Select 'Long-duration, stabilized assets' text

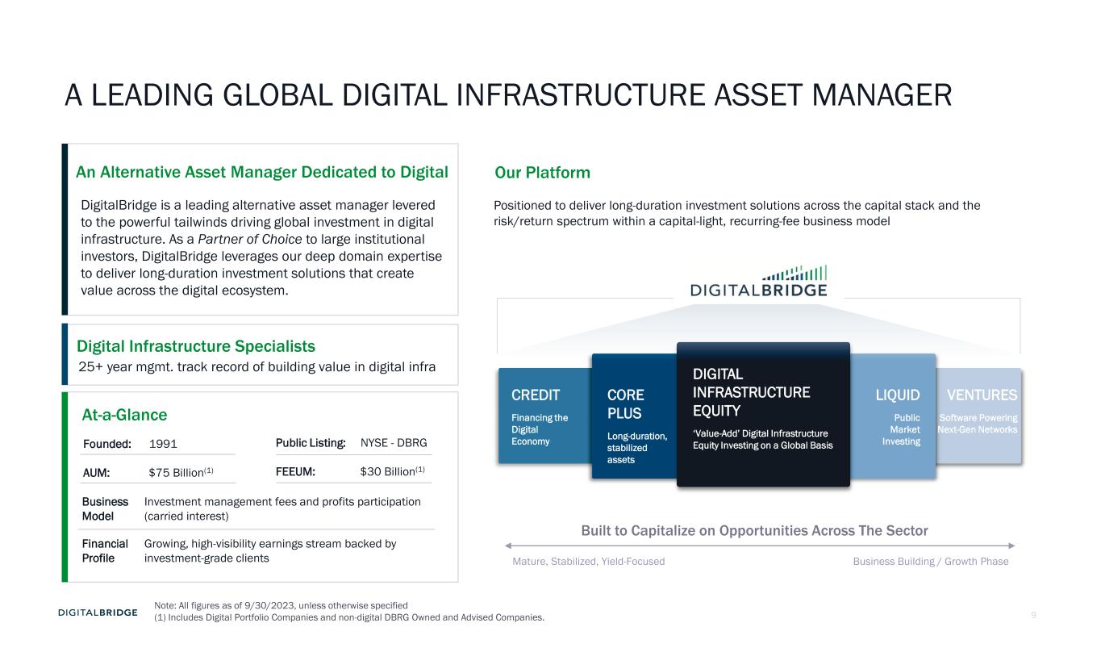637,448
